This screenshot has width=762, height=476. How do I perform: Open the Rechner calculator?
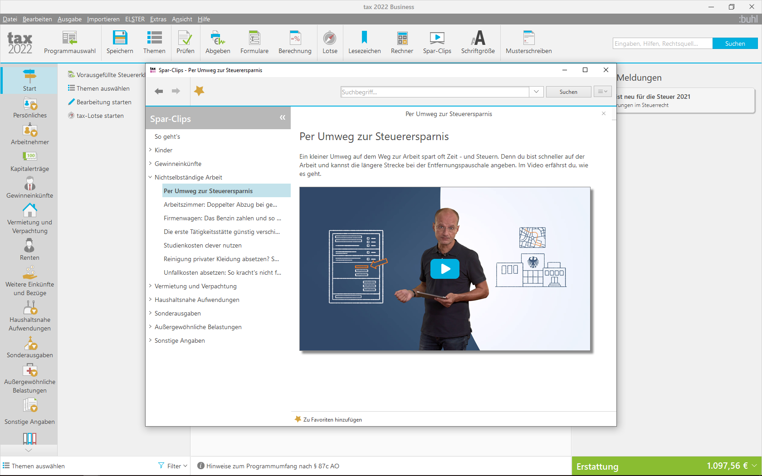coord(402,42)
